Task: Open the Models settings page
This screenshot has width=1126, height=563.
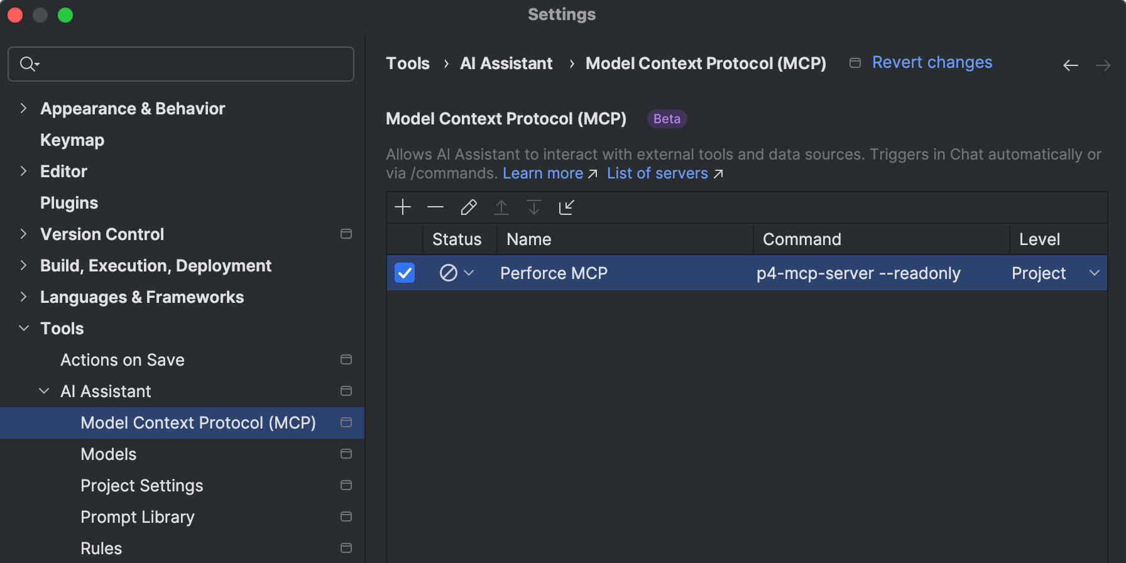Action: [x=109, y=454]
